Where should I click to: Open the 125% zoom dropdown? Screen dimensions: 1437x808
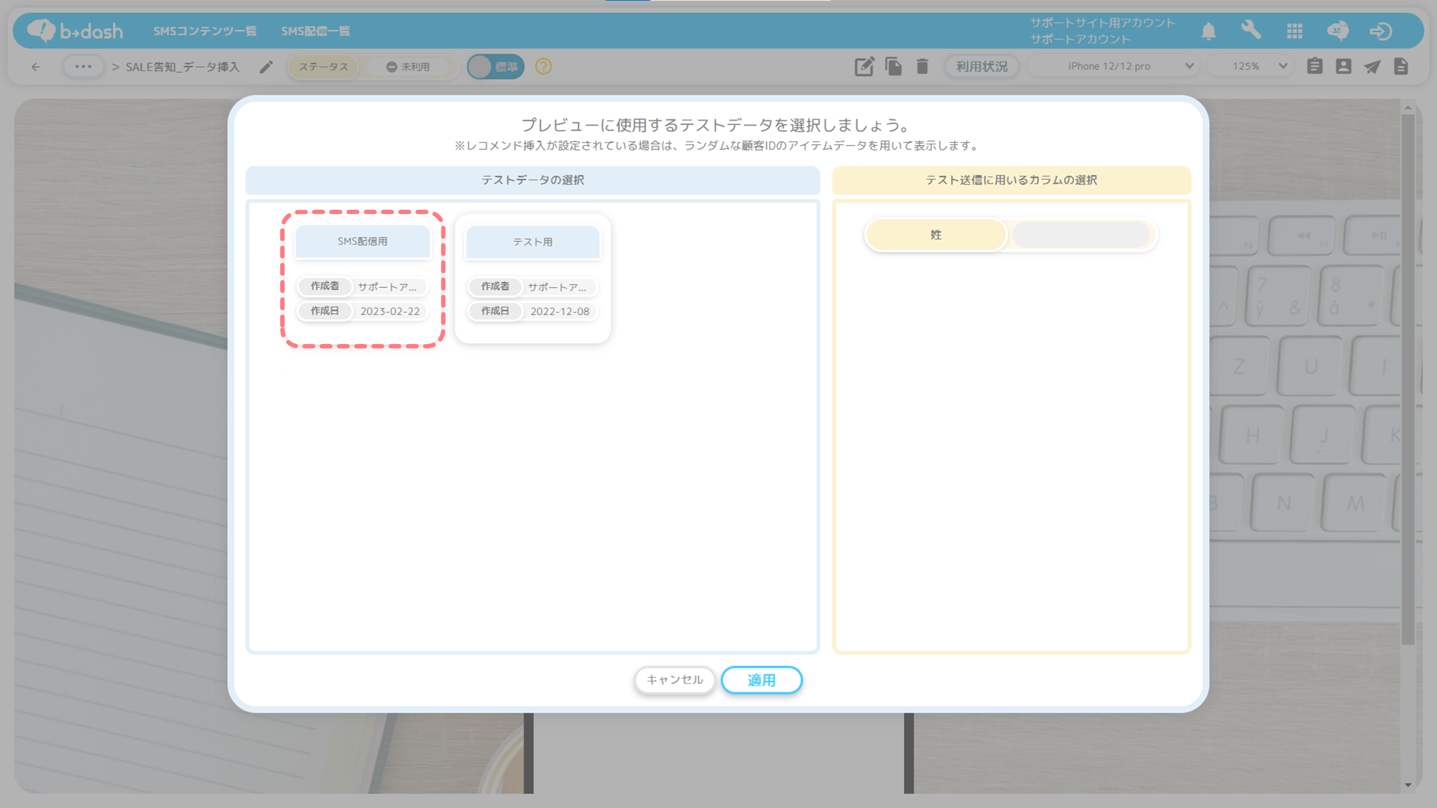[x=1252, y=66]
